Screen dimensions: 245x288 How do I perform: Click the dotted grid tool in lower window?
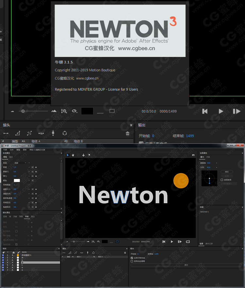[78, 155]
